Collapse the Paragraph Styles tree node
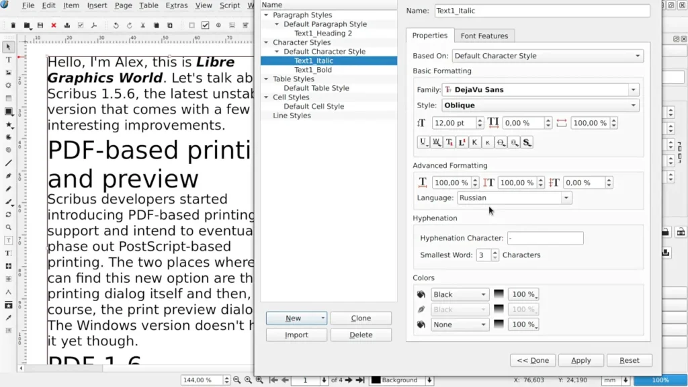Viewport: 688px width, 387px height. click(266, 15)
